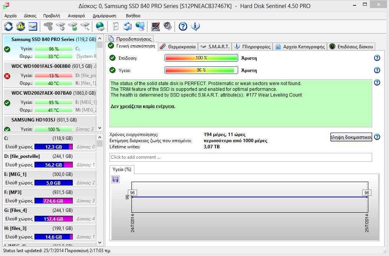The image size is (389, 256).
Task: Click the grey cloud-shaped toolbar icon
Action: tap(48, 26)
